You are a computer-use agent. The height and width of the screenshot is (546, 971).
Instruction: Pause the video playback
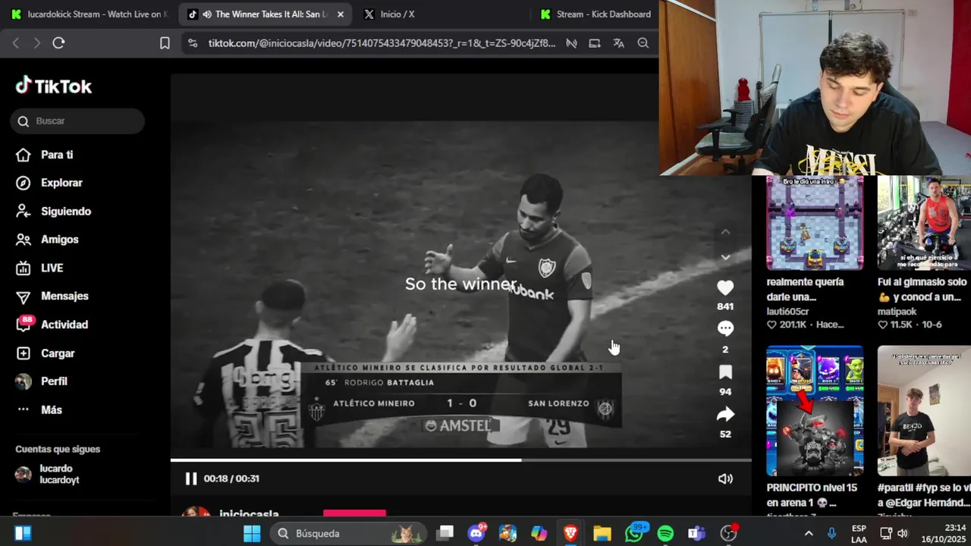point(190,479)
